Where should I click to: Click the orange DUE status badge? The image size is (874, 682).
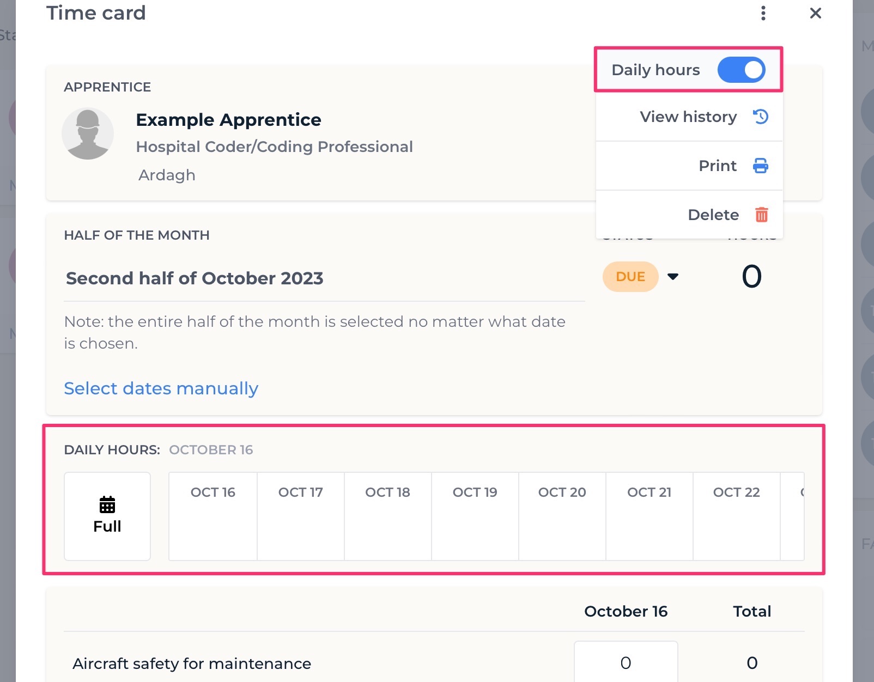pos(630,277)
